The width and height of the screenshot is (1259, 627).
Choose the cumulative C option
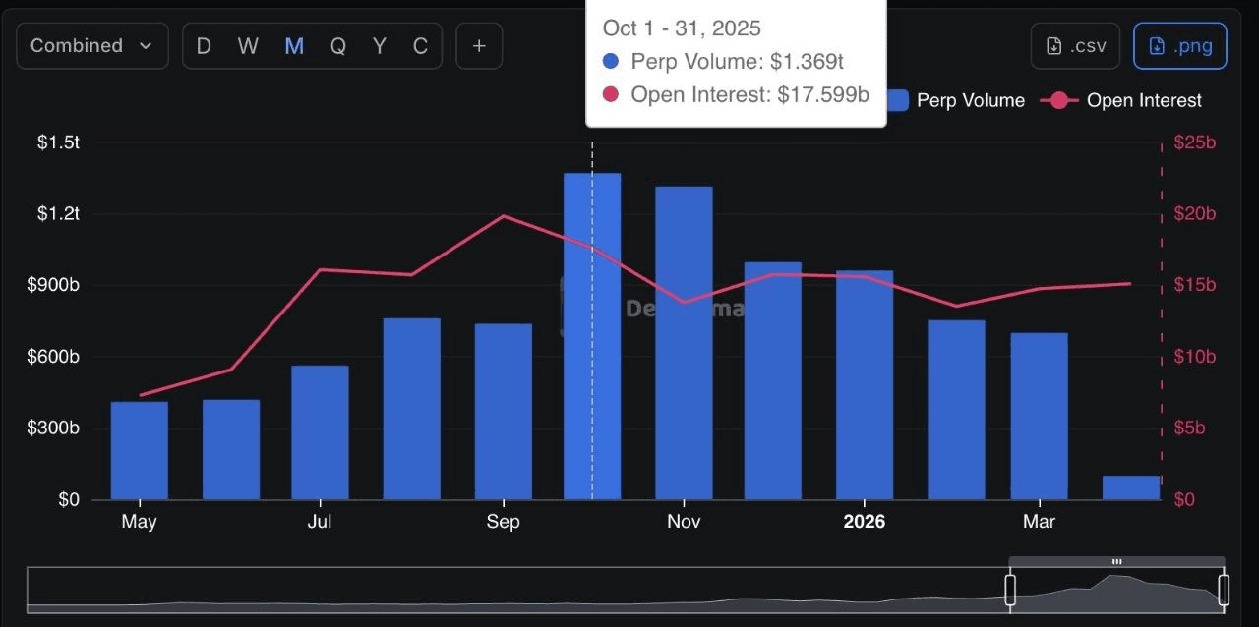click(x=420, y=46)
